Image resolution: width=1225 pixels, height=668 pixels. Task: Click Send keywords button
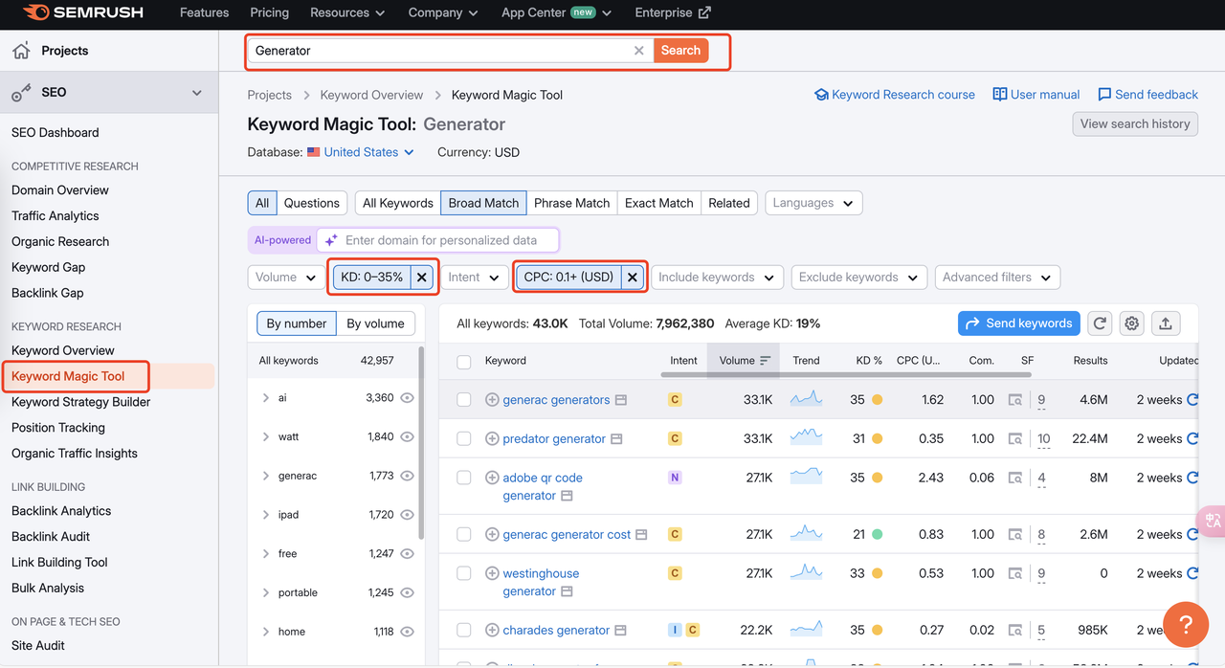1019,323
